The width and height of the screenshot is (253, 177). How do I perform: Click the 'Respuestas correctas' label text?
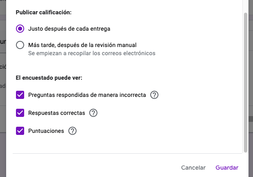(57, 113)
